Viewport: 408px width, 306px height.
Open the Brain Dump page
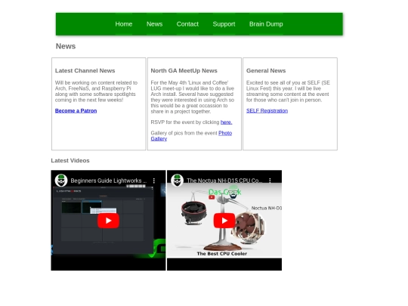[x=266, y=24]
